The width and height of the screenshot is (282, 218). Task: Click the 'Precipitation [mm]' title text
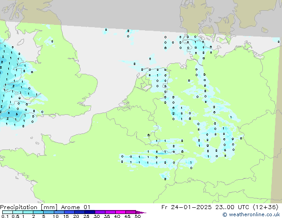coord(28,207)
